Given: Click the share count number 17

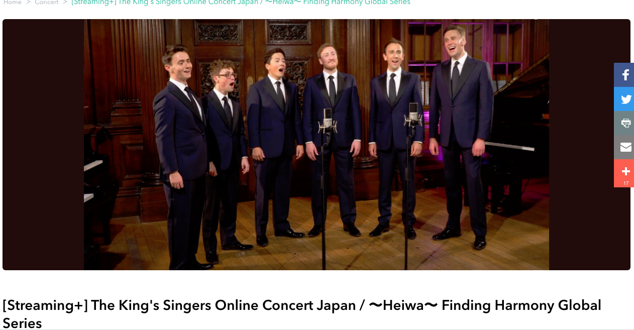Looking at the screenshot, I should pos(626,183).
